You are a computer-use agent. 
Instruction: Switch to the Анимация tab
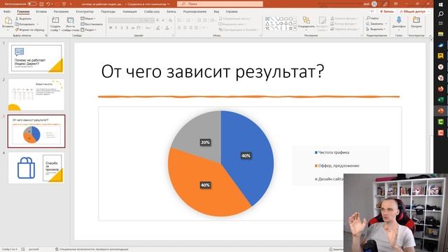point(129,12)
